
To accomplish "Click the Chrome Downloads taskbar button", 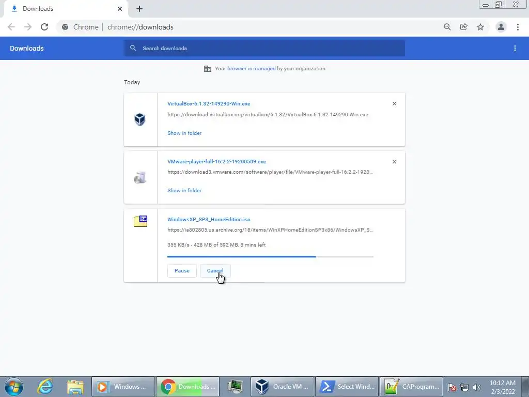I will point(188,387).
